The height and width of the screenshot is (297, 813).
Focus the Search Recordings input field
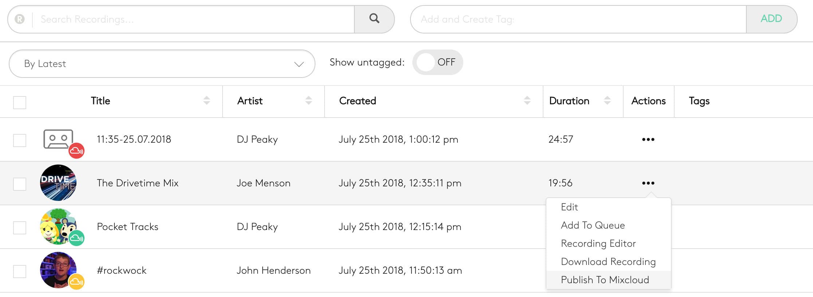(x=193, y=19)
